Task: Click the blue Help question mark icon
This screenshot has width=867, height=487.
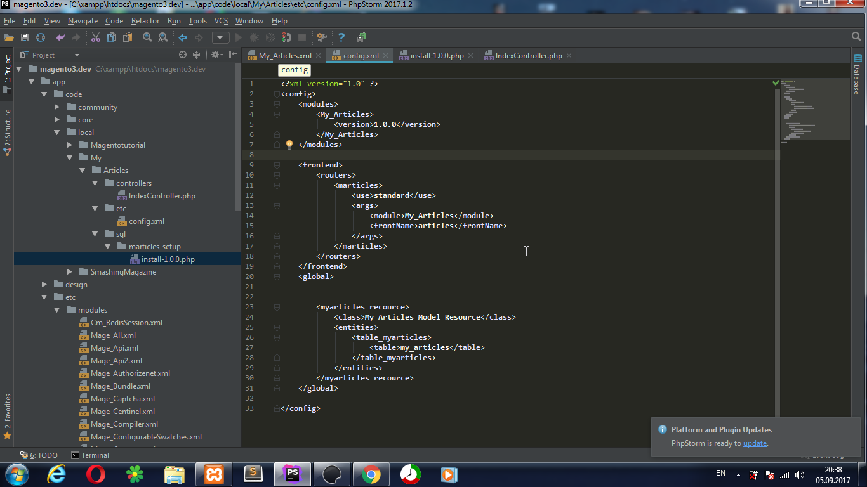Action: 341,37
